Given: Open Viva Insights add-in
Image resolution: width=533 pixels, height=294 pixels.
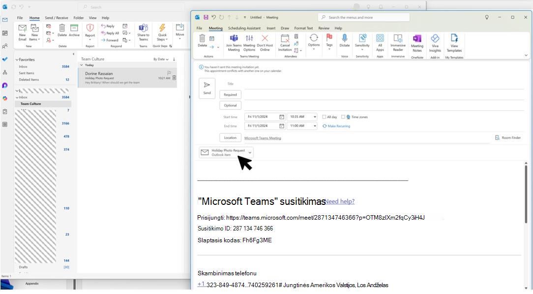Looking at the screenshot, I should (x=435, y=43).
